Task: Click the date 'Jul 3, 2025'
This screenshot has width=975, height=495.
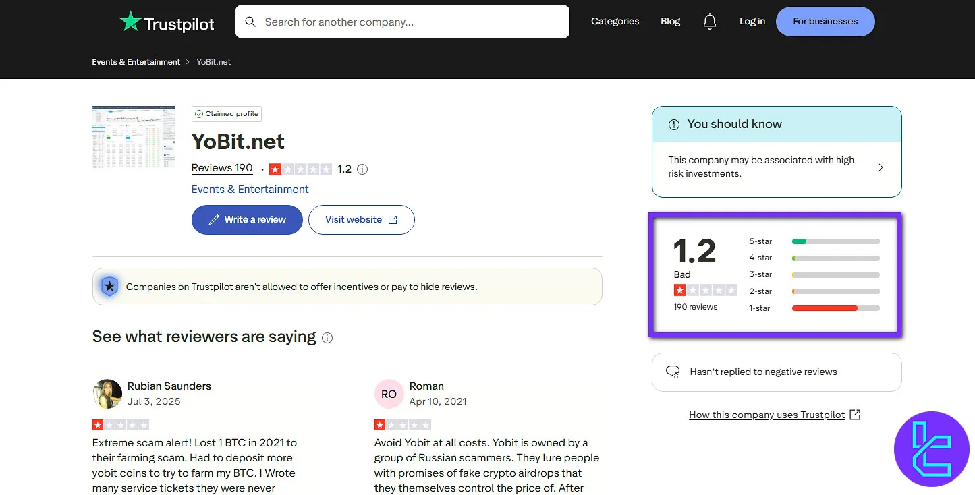Action: coord(154,401)
